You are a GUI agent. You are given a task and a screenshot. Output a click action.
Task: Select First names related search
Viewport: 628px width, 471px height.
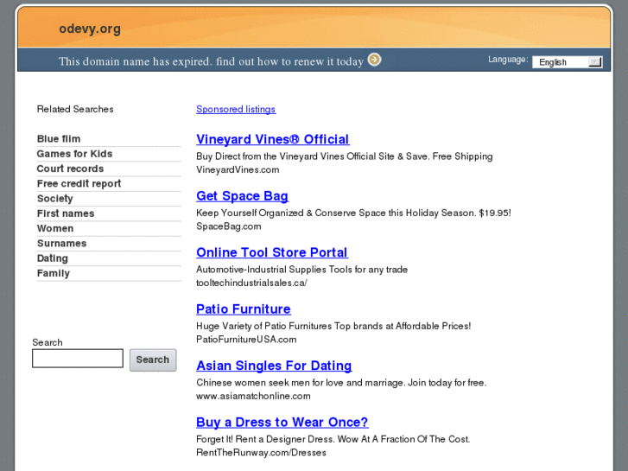[x=66, y=213]
